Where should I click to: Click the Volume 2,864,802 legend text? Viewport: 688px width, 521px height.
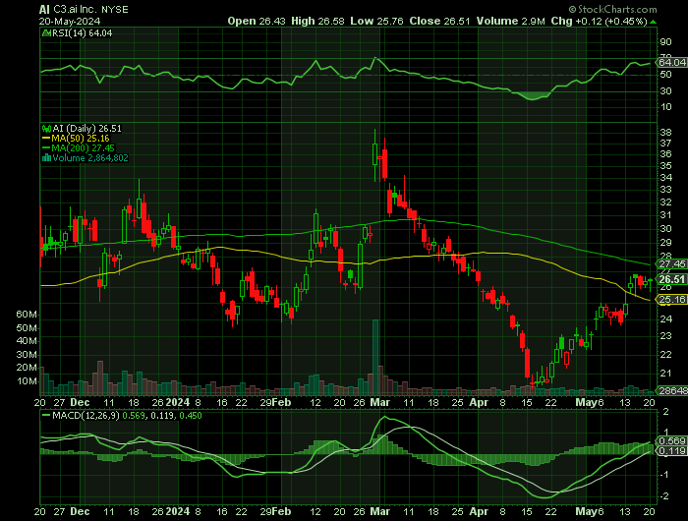90,158
